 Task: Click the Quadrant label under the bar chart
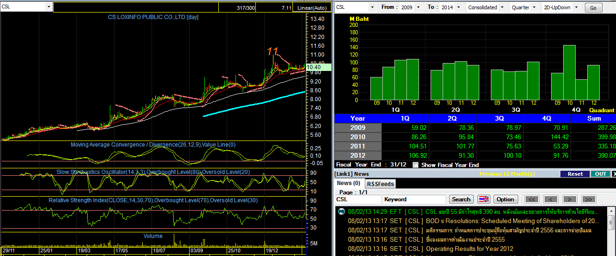[x=601, y=110]
